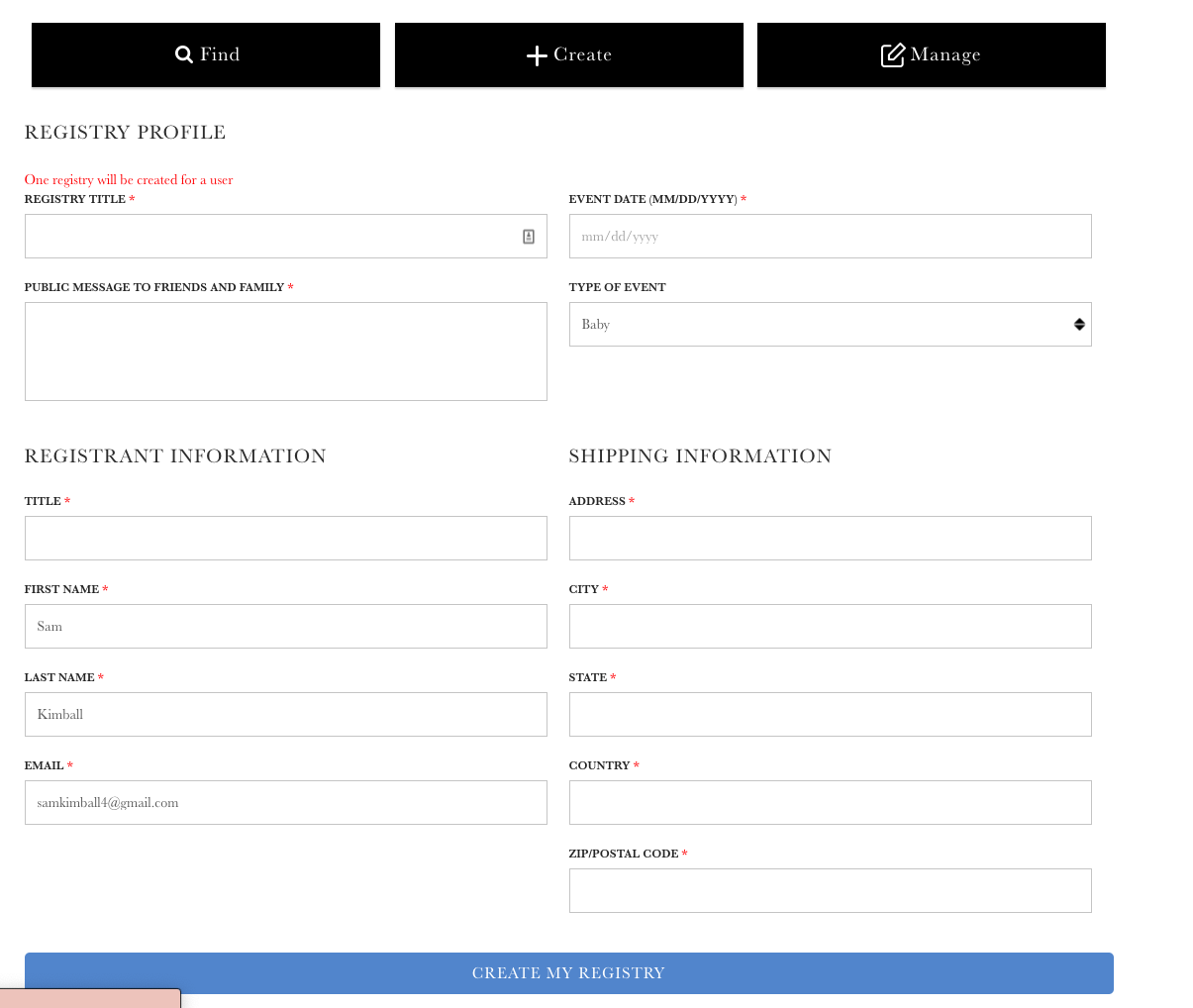Click the Public Message textarea
Image resolution: width=1193 pixels, height=1008 pixels.
286,352
